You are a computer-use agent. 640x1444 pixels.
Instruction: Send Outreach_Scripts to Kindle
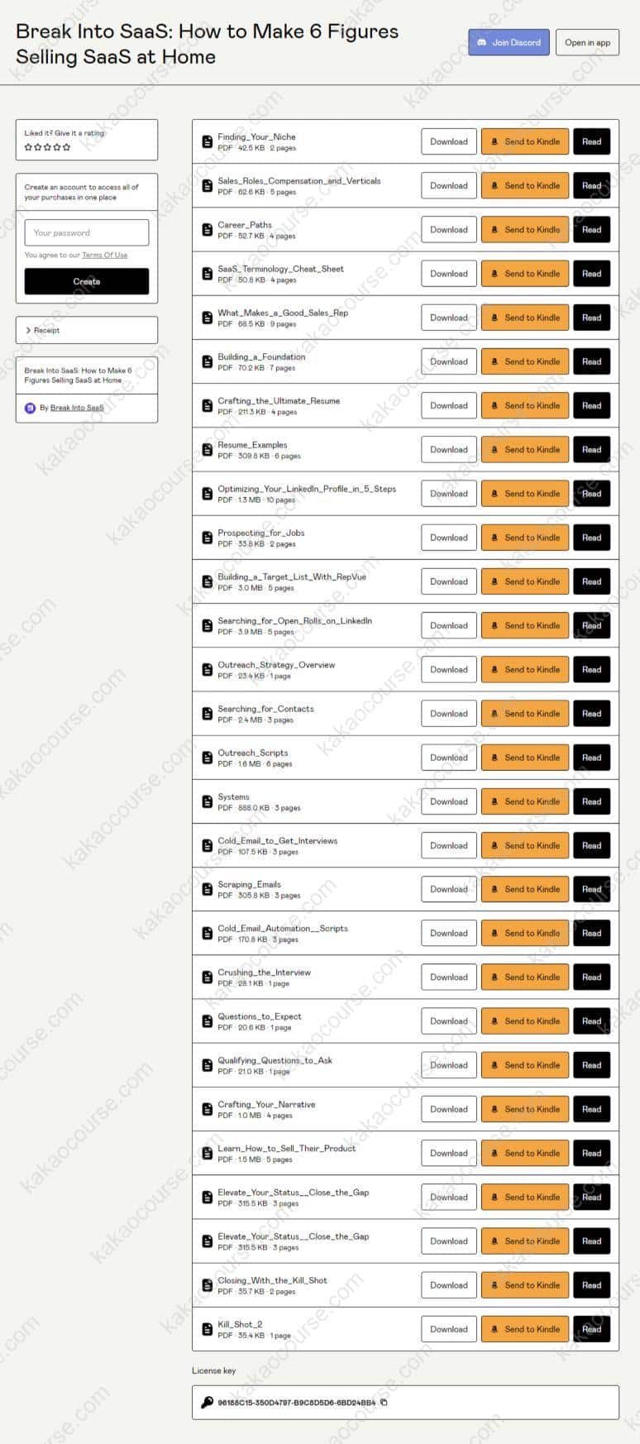click(525, 758)
